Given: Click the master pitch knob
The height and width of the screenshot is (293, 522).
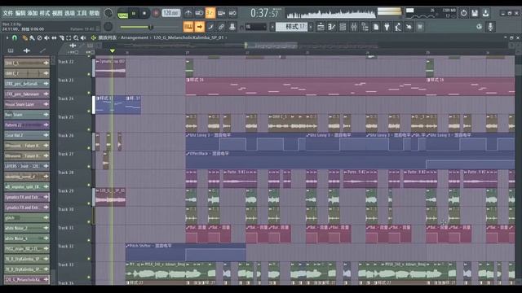Looking at the screenshot, I should pos(108,27).
